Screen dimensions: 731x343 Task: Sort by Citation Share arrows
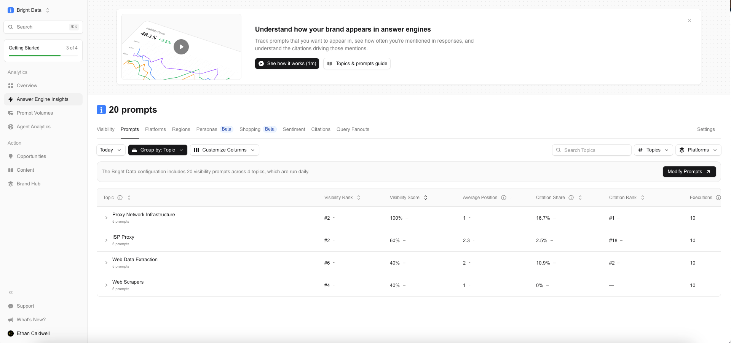[x=580, y=198]
